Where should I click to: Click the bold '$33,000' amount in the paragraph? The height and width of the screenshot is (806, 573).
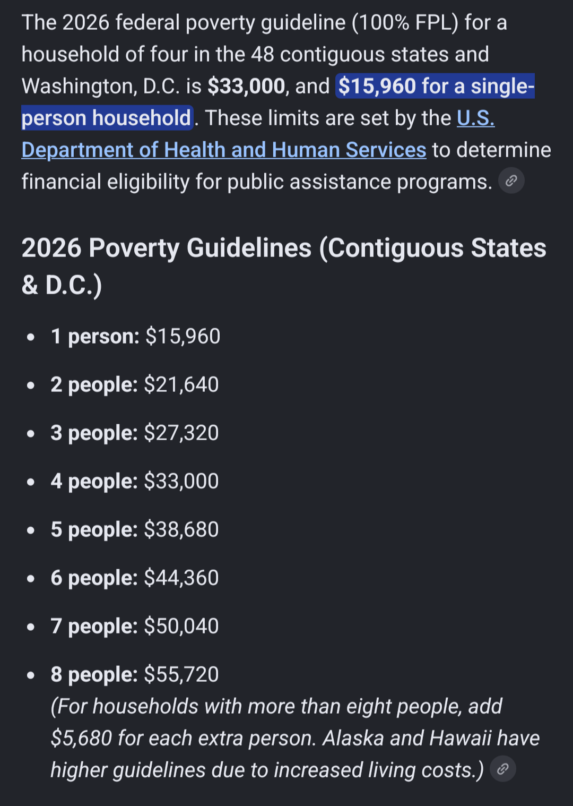pos(247,86)
